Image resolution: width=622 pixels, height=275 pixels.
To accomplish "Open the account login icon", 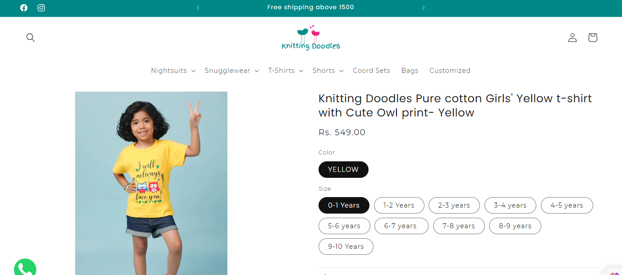I will pyautogui.click(x=572, y=38).
